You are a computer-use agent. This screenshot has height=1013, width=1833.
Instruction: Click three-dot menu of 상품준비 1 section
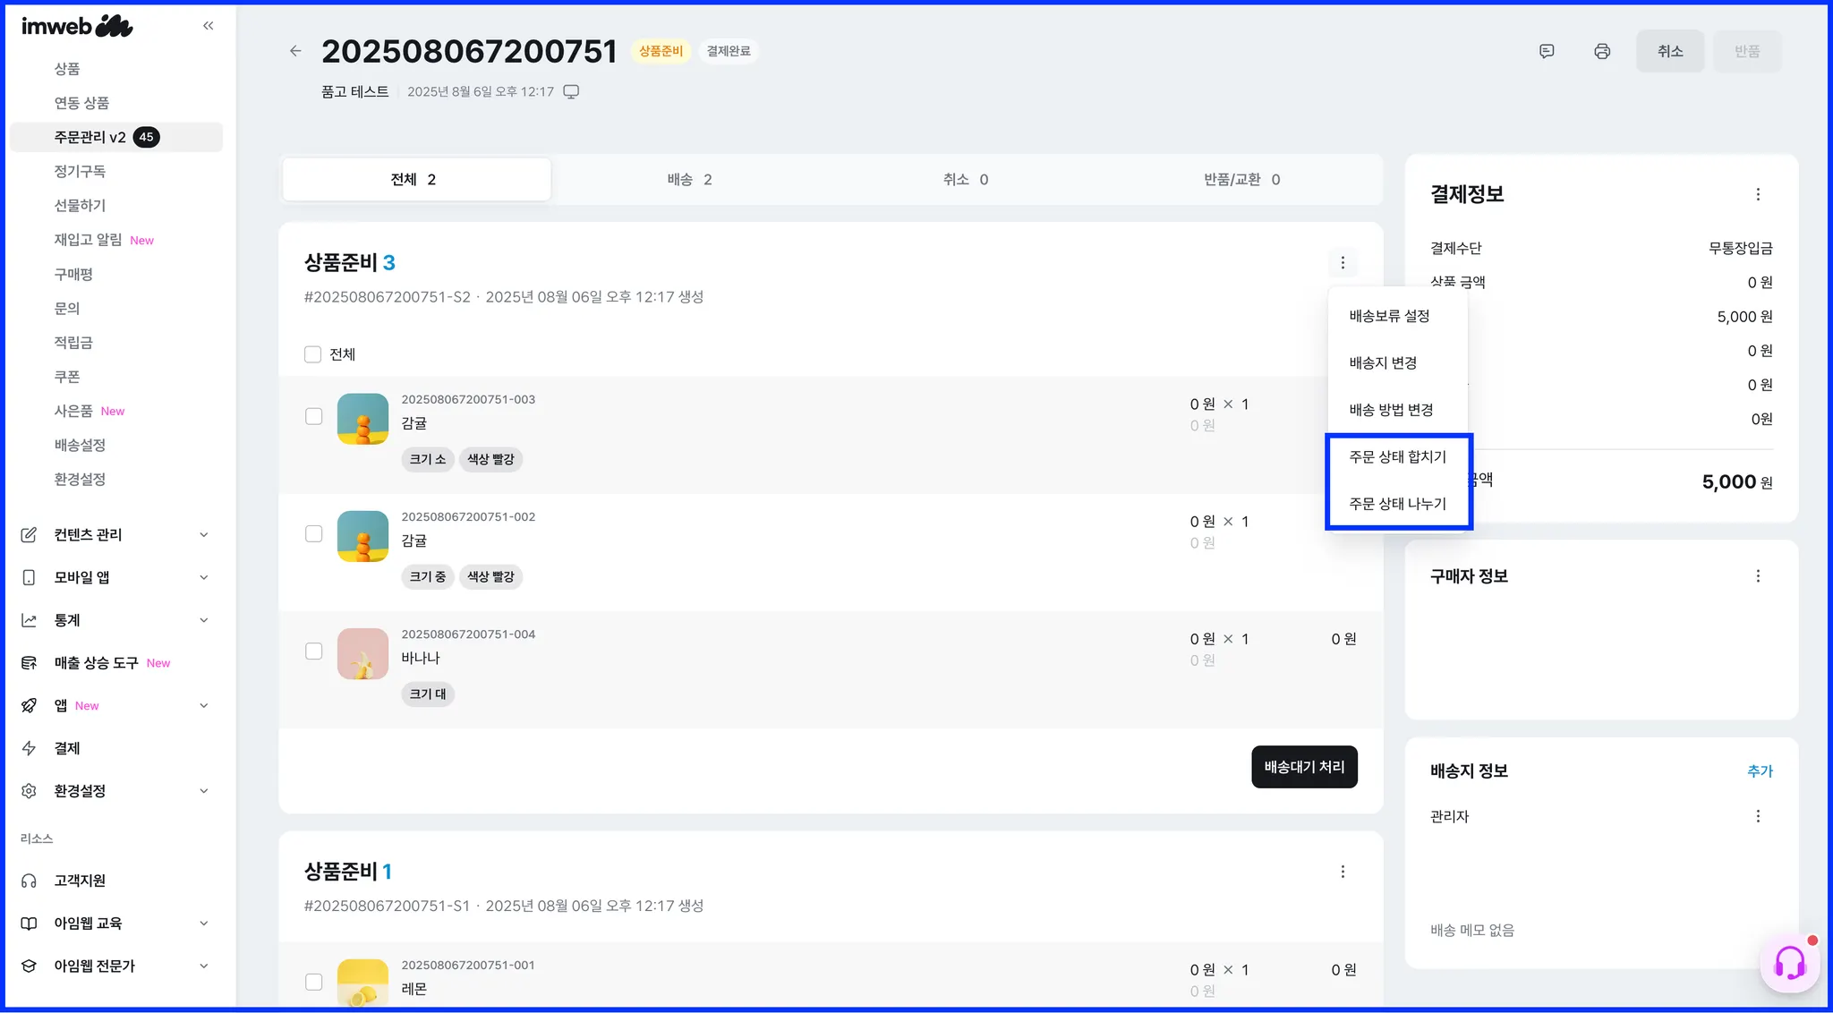point(1343,872)
